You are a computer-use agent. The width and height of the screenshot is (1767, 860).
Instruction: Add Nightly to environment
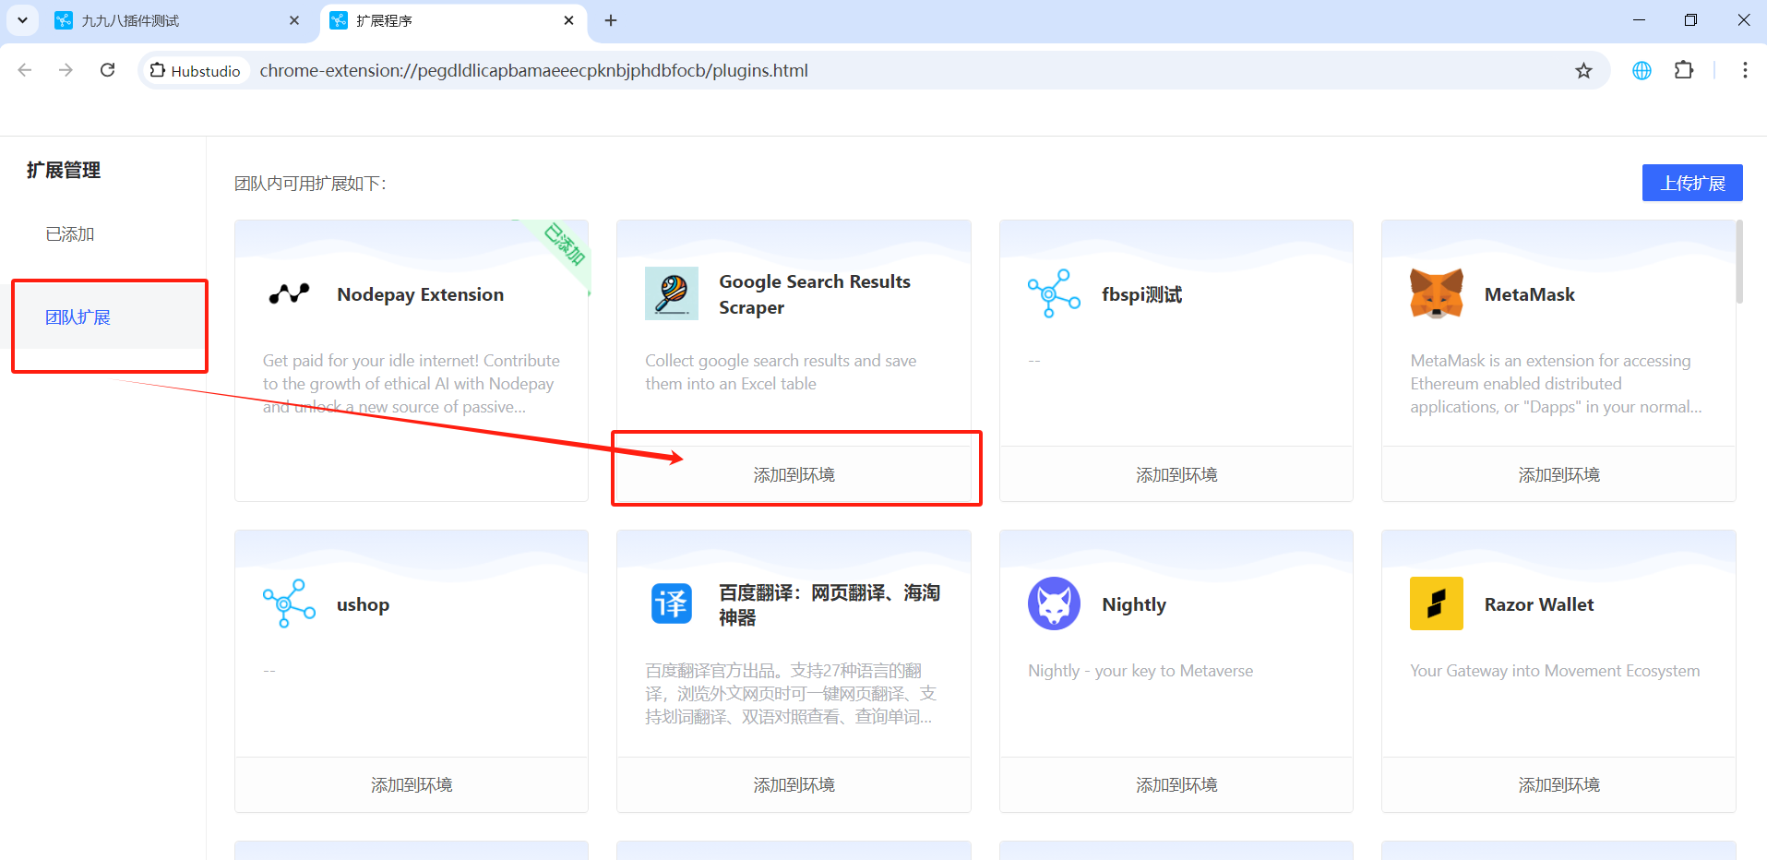coord(1176,784)
